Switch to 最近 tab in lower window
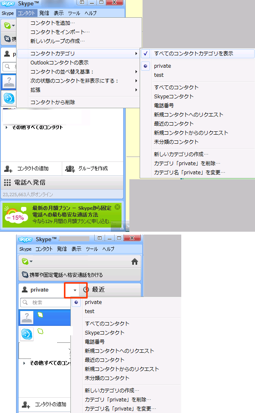This screenshot has width=255, height=413. (110, 290)
